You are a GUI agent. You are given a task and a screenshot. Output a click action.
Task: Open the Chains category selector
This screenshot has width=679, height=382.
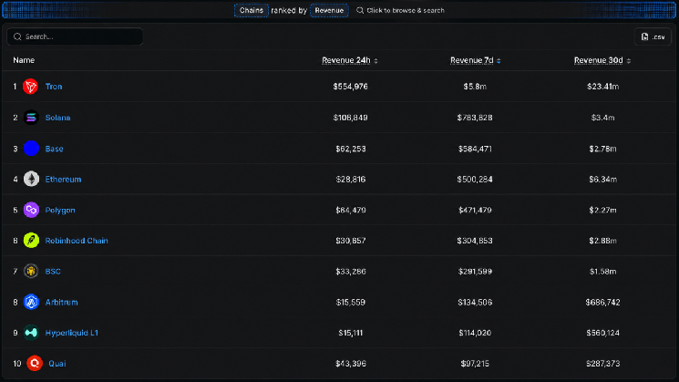click(252, 10)
